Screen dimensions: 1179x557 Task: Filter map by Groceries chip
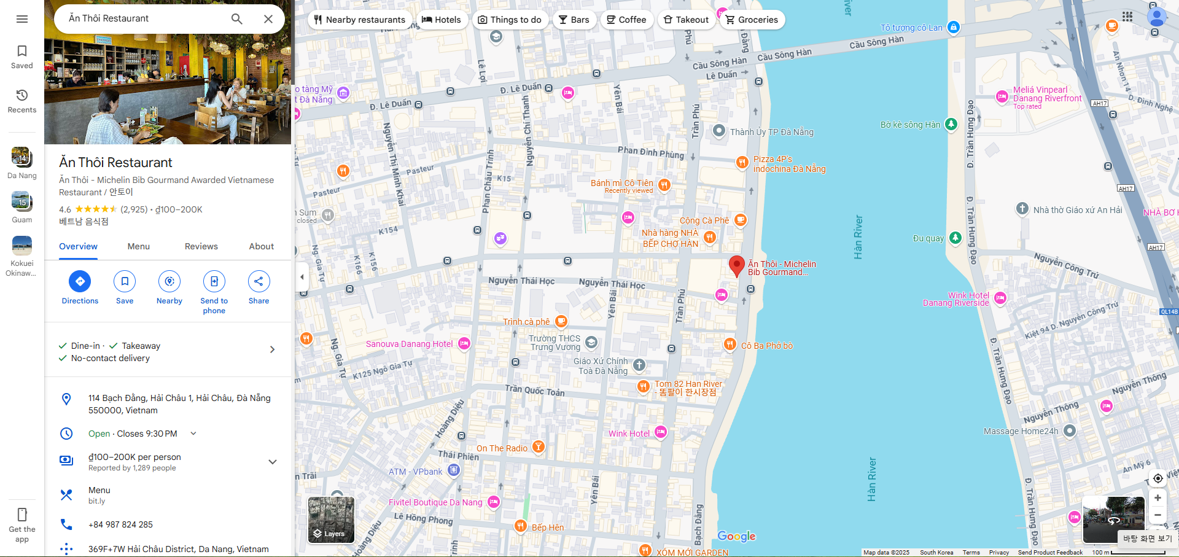[x=752, y=20]
